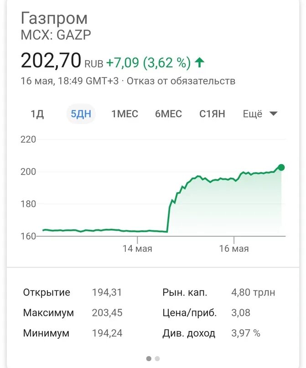Open the Отказ от обязательств disclaimer link
The image size is (306, 368).
coord(181,81)
